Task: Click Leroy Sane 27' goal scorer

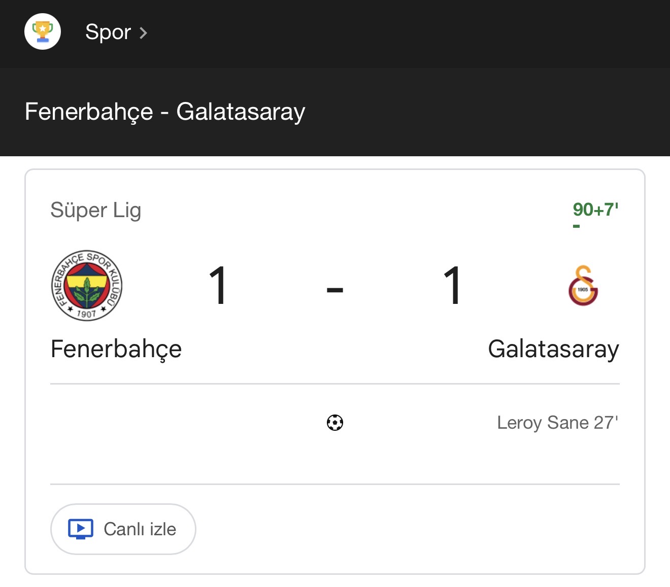Action: [557, 423]
